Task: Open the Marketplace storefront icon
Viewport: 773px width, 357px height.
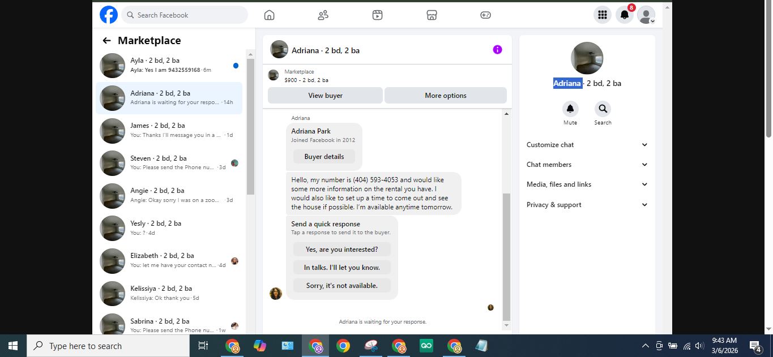Action: 432,15
